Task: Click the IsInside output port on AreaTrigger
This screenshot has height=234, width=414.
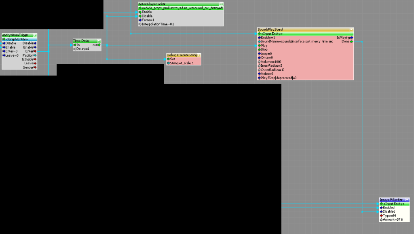Action: (x=35, y=59)
